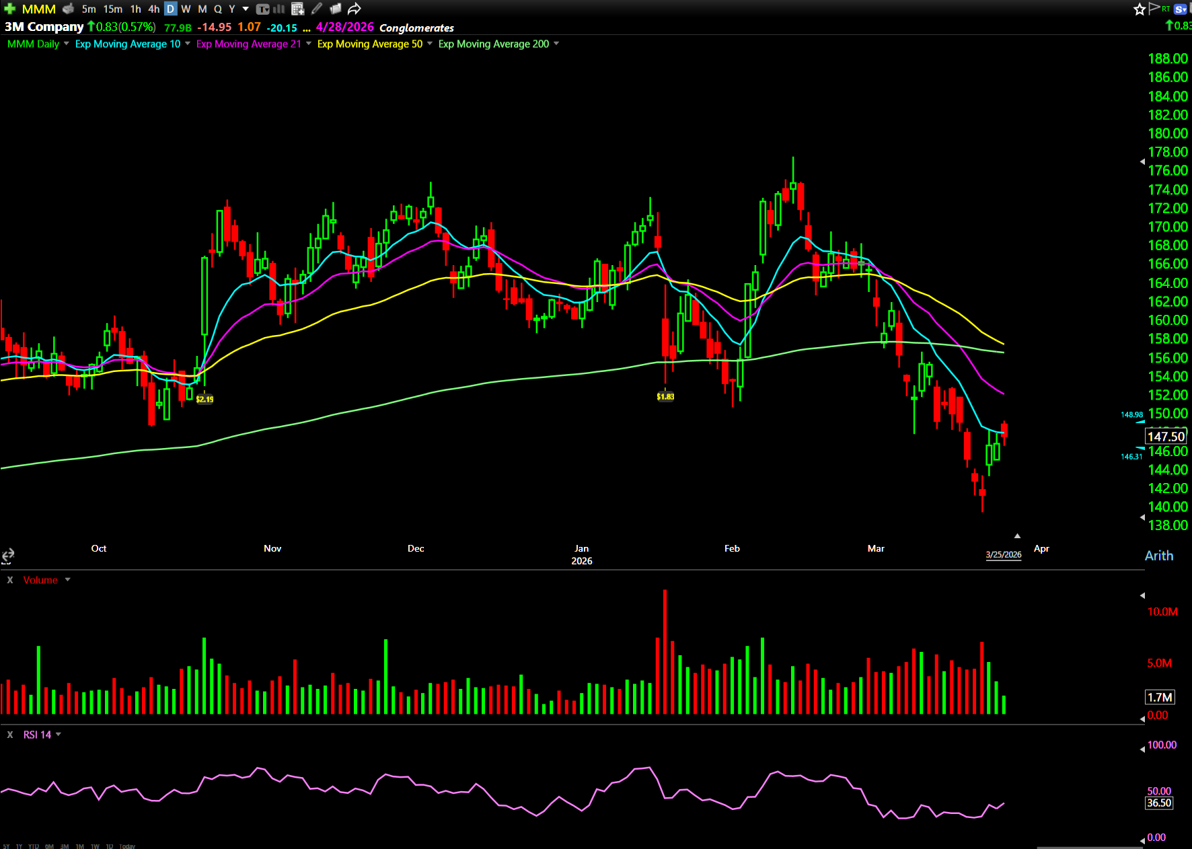Switch to the weekly W timeframe

point(186,9)
